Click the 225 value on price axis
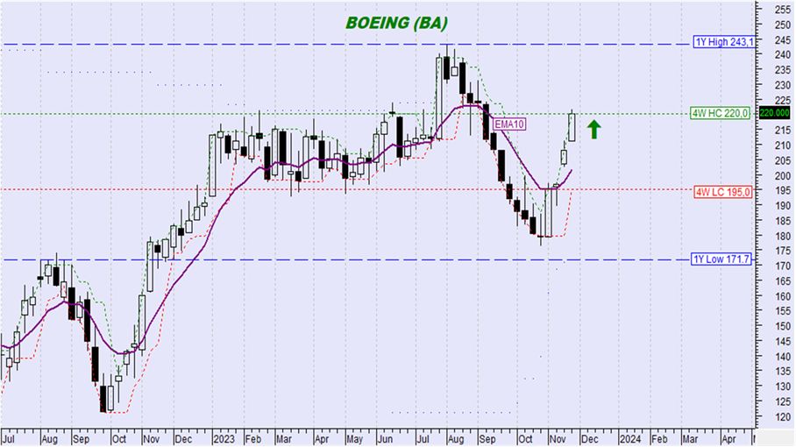Image resolution: width=796 pixels, height=447 pixels. click(x=782, y=100)
